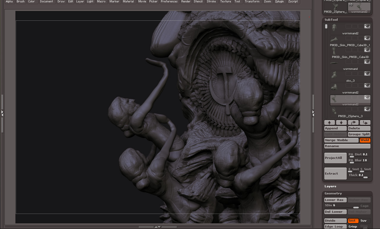This screenshot has height=229, width=380.
Task: Toggle visibility eye of top wormmand2 subtool
Action: coord(367,26)
